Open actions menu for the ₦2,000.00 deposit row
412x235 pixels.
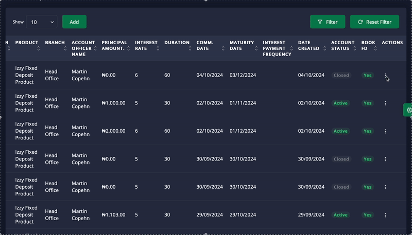[x=385, y=131]
